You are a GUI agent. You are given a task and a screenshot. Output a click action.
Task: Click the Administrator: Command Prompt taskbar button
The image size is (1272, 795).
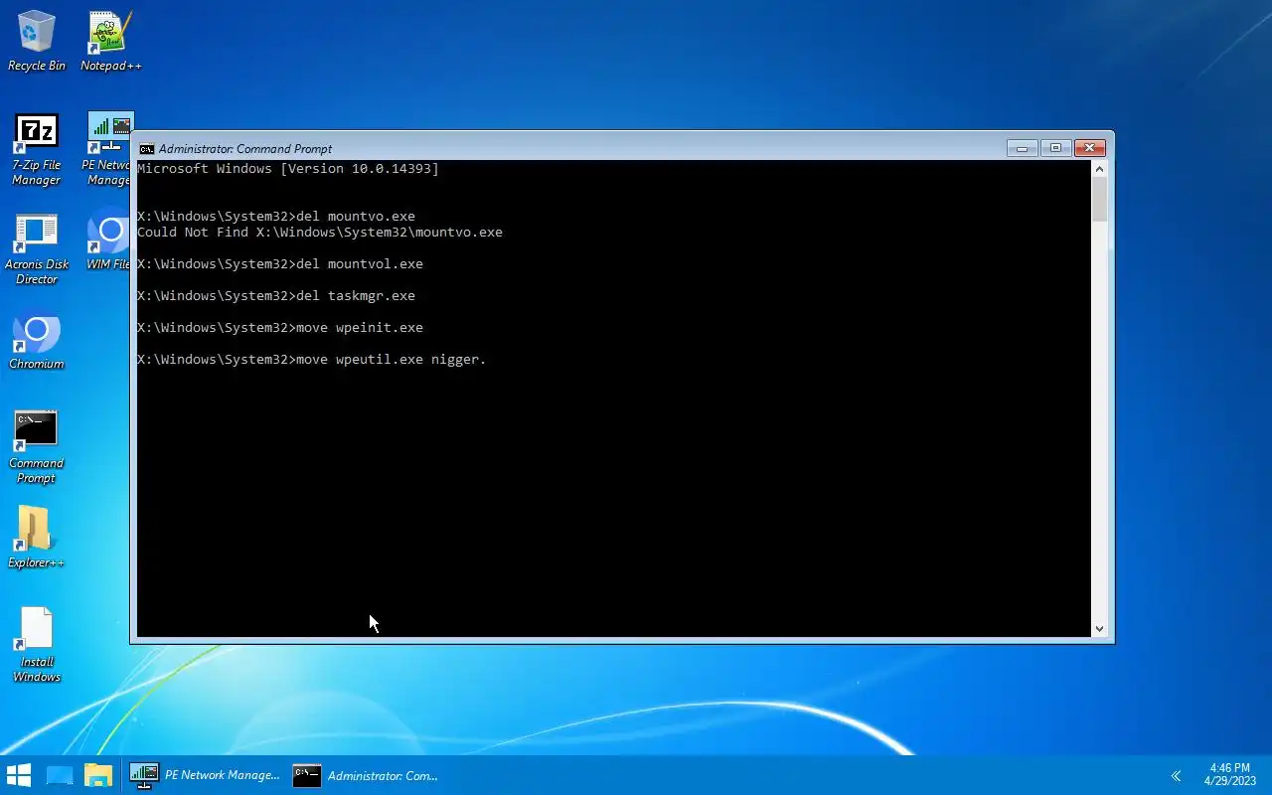point(365,775)
